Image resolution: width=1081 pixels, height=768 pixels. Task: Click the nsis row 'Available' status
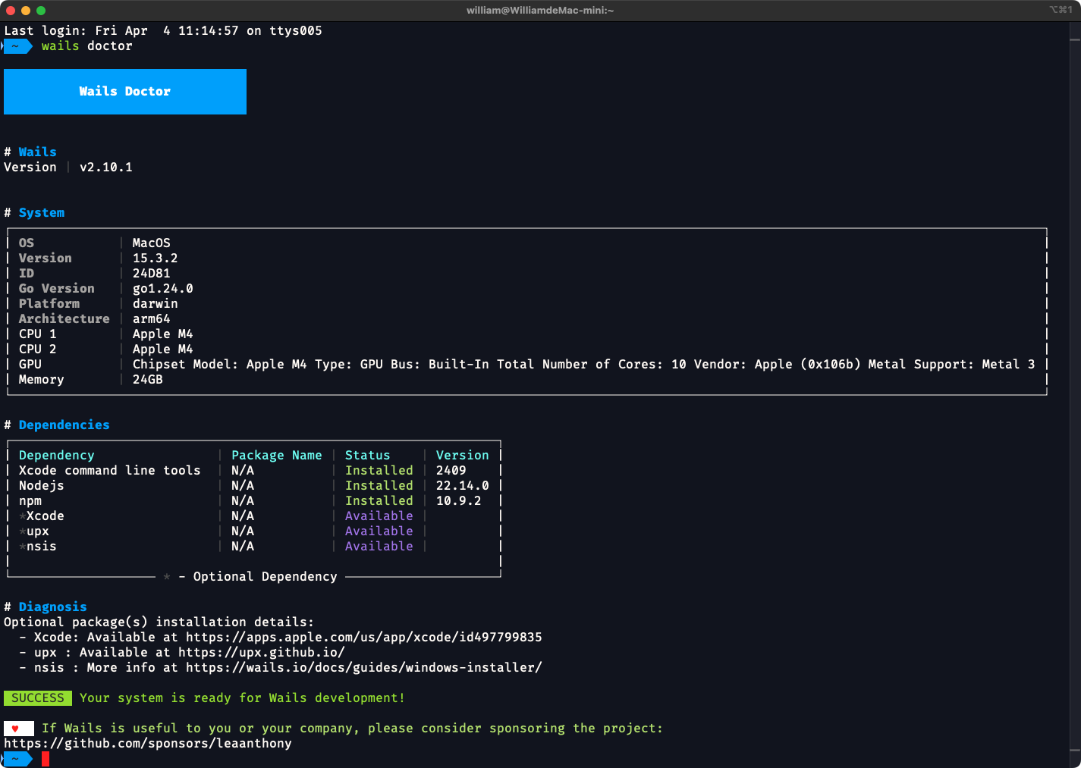pyautogui.click(x=379, y=547)
